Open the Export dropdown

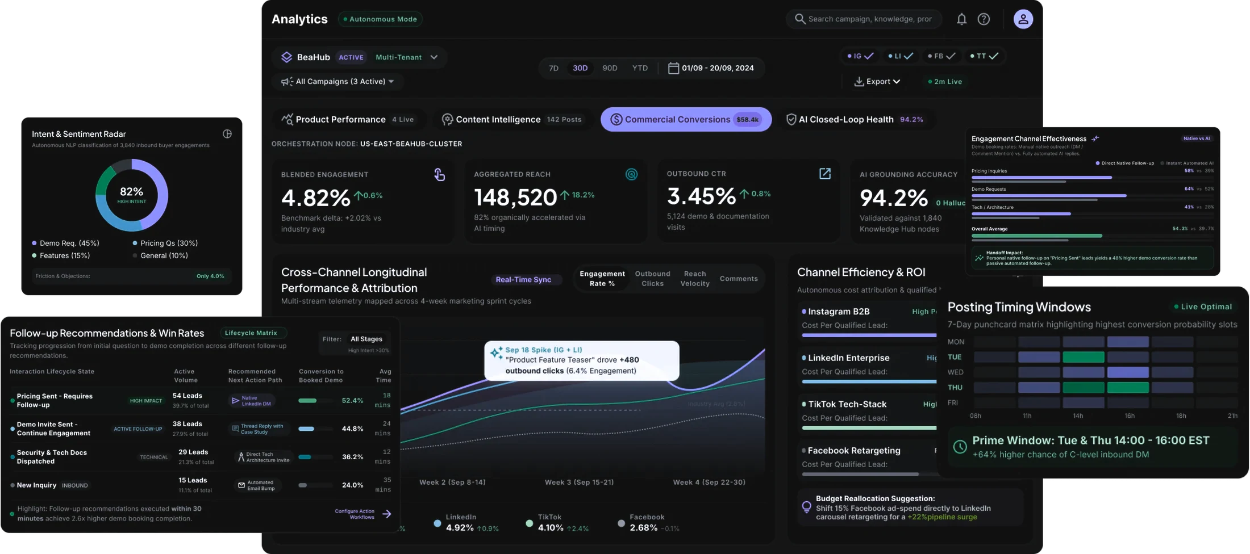tap(877, 82)
